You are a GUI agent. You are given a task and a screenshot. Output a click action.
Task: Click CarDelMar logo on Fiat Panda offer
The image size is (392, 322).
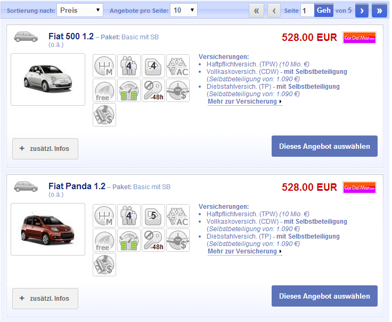[x=360, y=188]
